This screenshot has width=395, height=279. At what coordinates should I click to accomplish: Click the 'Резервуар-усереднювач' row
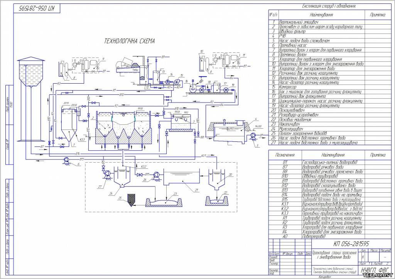point(331,115)
